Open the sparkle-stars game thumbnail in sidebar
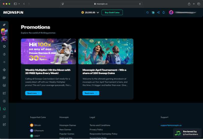Image resolution: width=203 pixels, height=139 pixels. click(x=4, y=39)
